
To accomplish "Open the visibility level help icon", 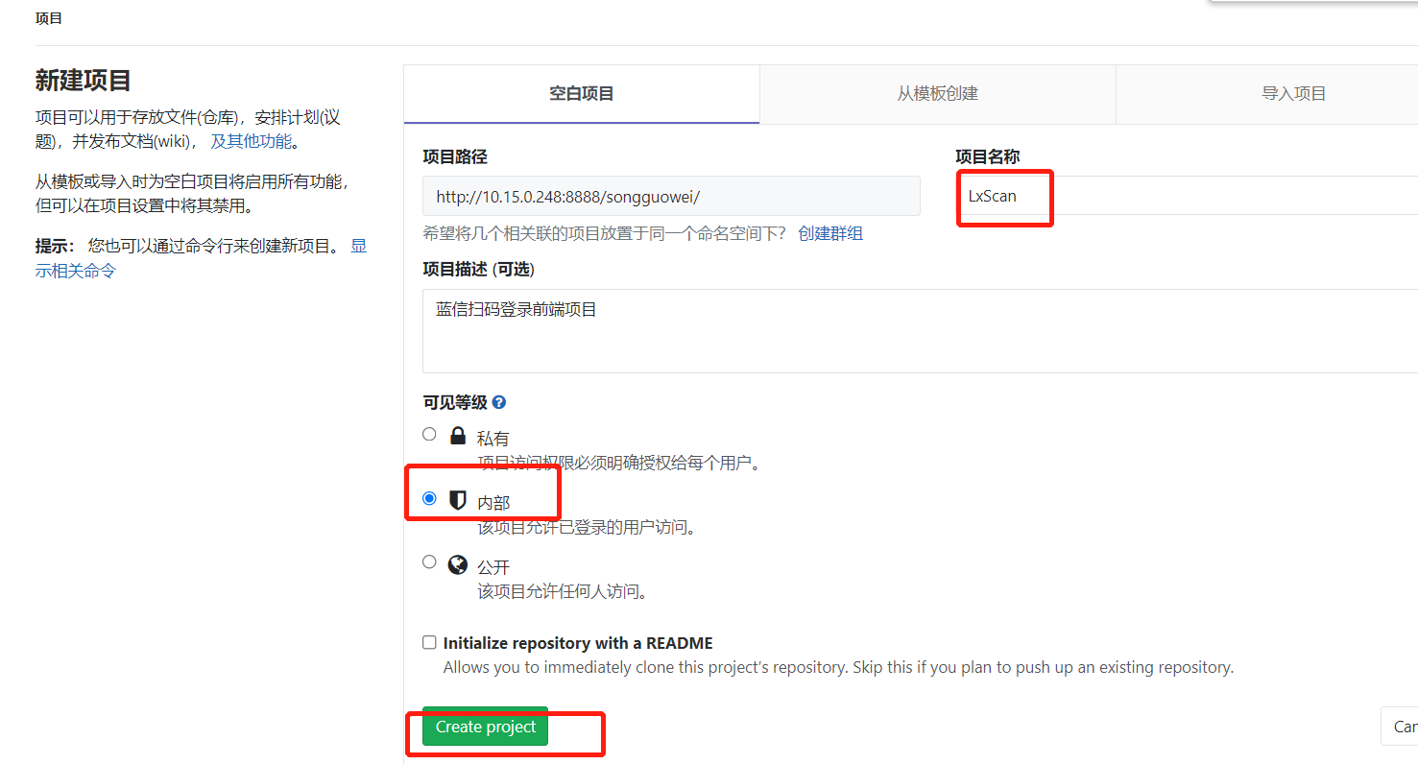I will click(498, 403).
